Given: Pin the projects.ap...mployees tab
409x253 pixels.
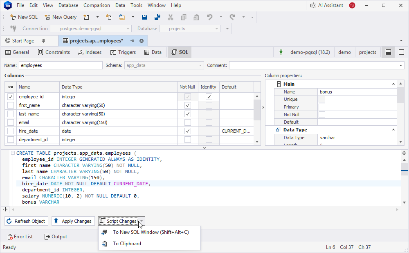Looking at the screenshot, I should pyautogui.click(x=133, y=41).
